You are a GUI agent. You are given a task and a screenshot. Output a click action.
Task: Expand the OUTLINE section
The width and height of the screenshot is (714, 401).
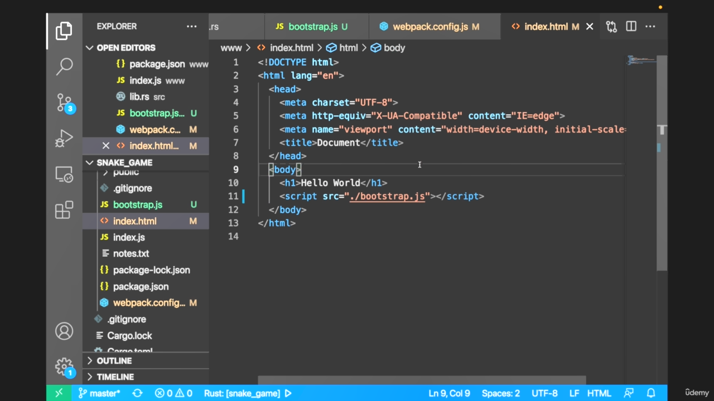(114, 360)
